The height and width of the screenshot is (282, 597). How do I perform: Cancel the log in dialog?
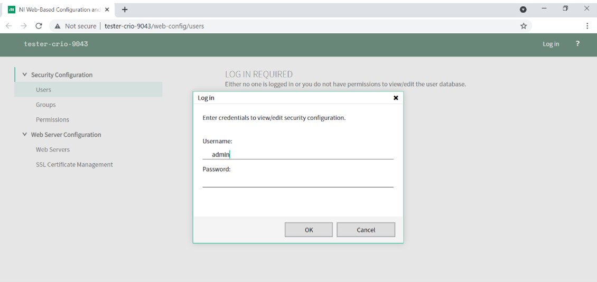point(366,230)
